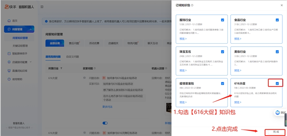Uncheck the 食品行业 knowledge pack

pyautogui.click(x=277, y=20)
